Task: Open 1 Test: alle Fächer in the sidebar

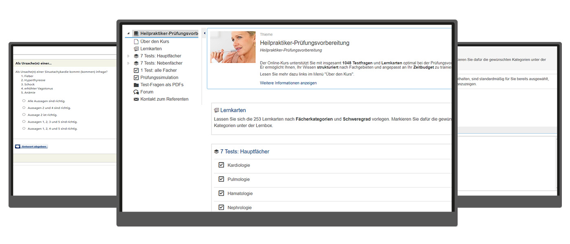Action: click(158, 70)
